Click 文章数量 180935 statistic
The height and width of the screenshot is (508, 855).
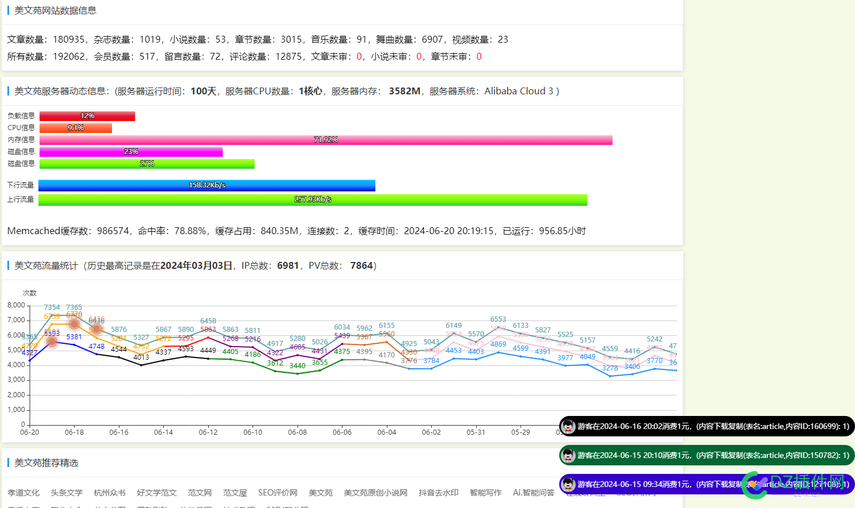tap(46, 40)
